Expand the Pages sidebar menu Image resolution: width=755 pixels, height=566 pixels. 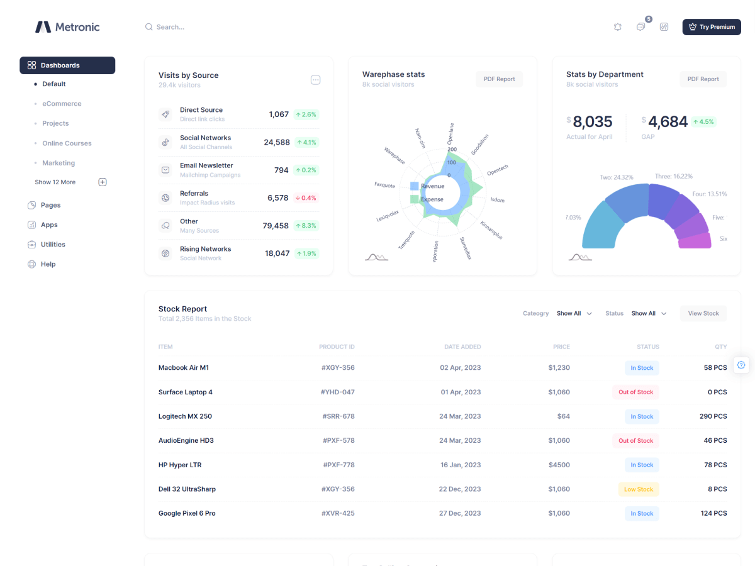(x=50, y=205)
